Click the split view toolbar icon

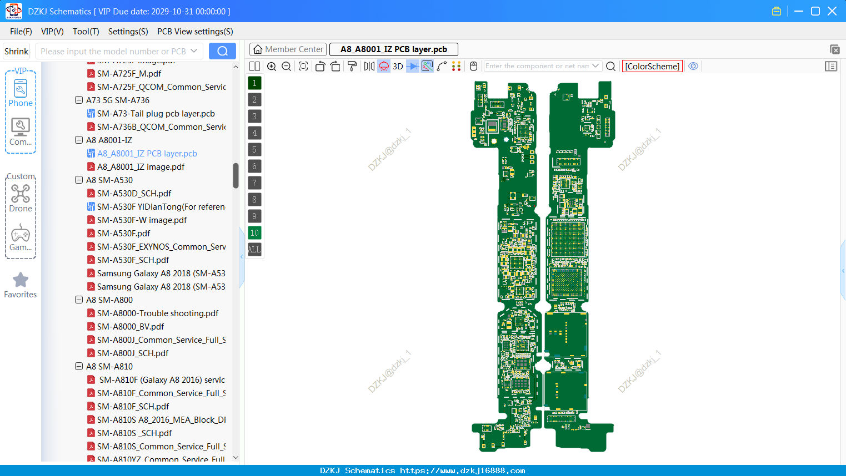(254, 66)
